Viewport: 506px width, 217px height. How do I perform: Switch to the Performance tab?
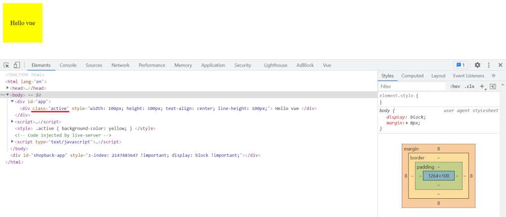(152, 65)
